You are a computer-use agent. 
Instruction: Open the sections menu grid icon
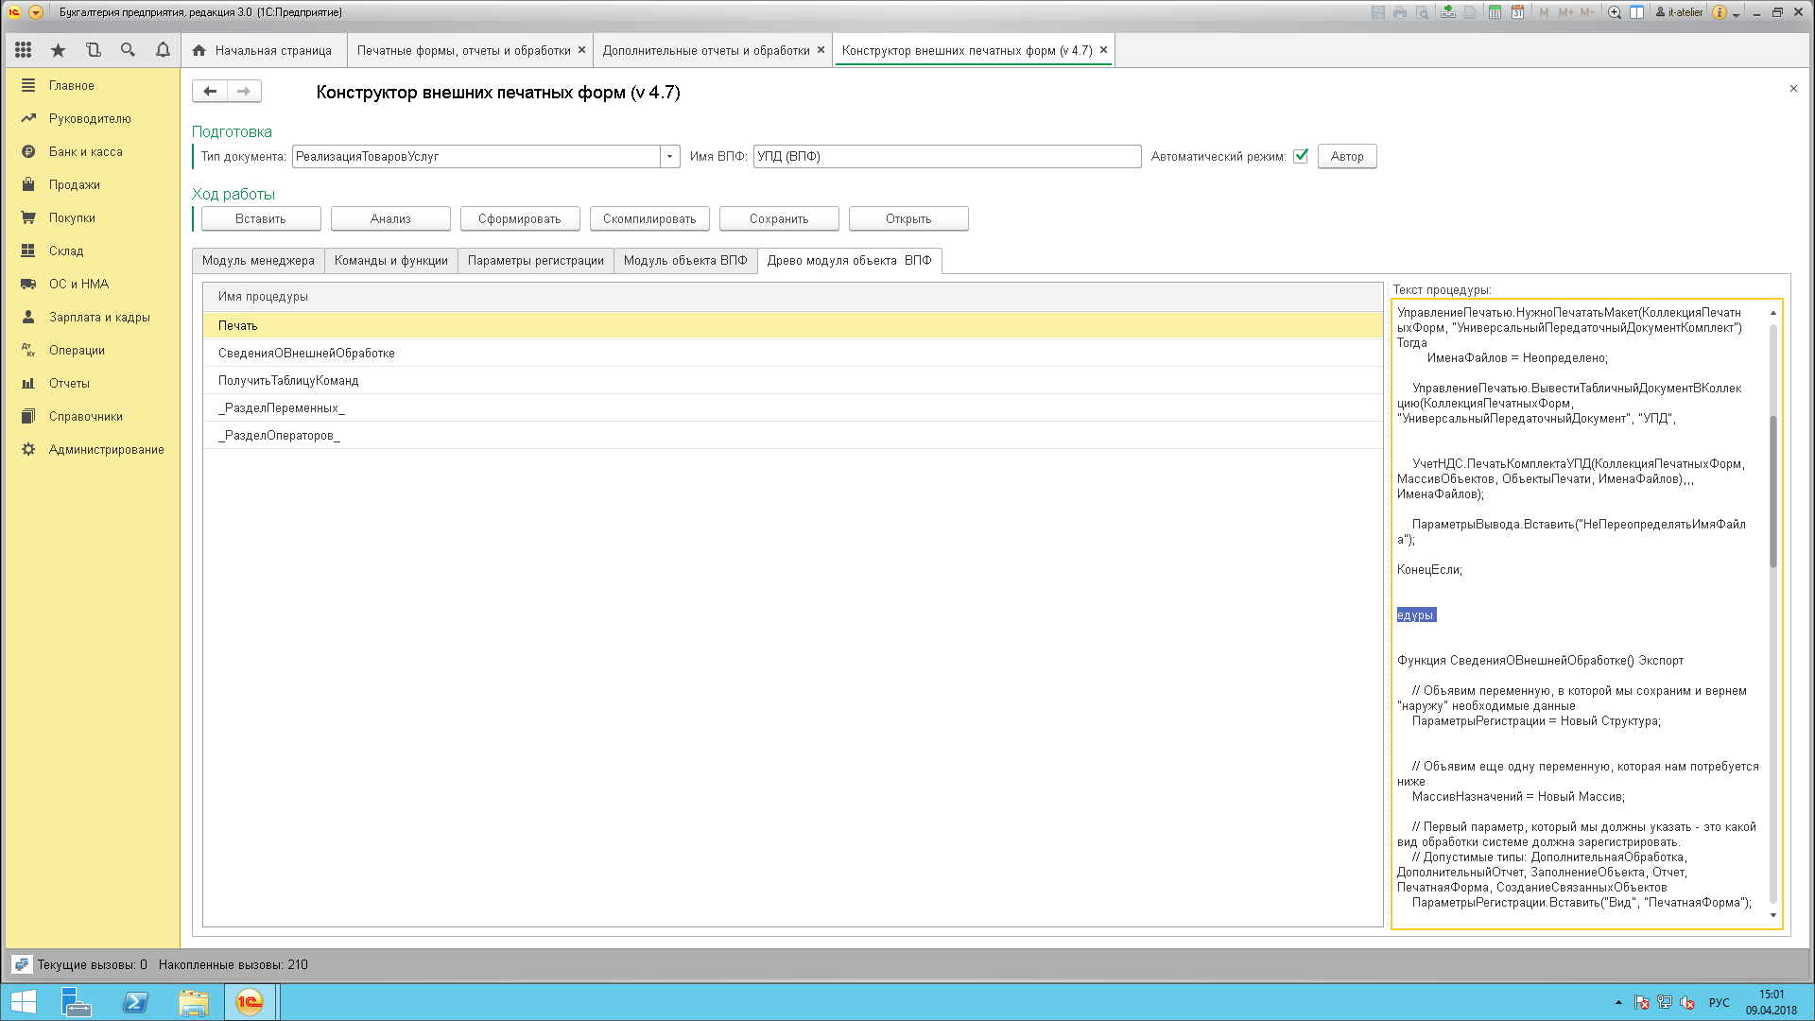[24, 50]
